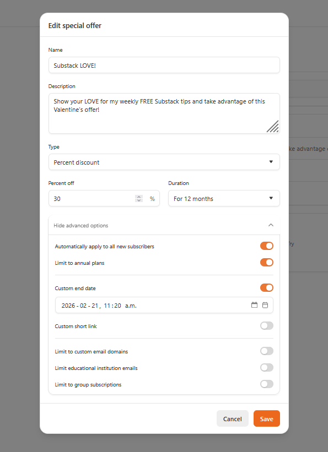The image size is (328, 452).
Task: Disable the Custom end date switch
Action: 266,288
